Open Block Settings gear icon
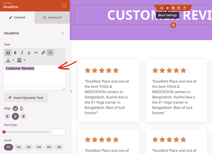 pyautogui.click(x=167, y=8)
